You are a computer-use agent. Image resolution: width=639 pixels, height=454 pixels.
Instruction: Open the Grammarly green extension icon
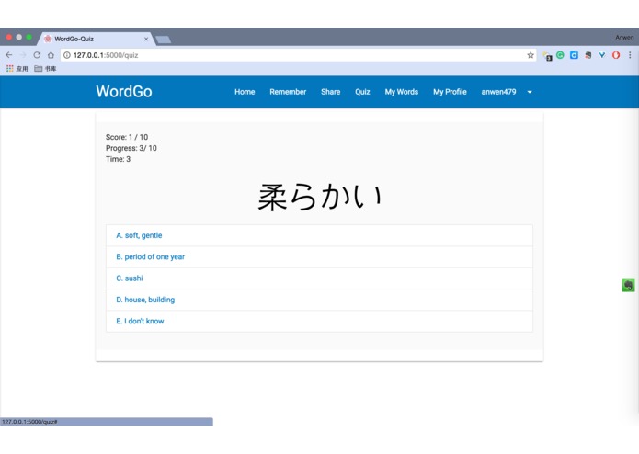point(560,55)
